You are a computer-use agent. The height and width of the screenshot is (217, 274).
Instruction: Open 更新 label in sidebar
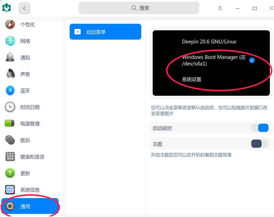(25, 173)
